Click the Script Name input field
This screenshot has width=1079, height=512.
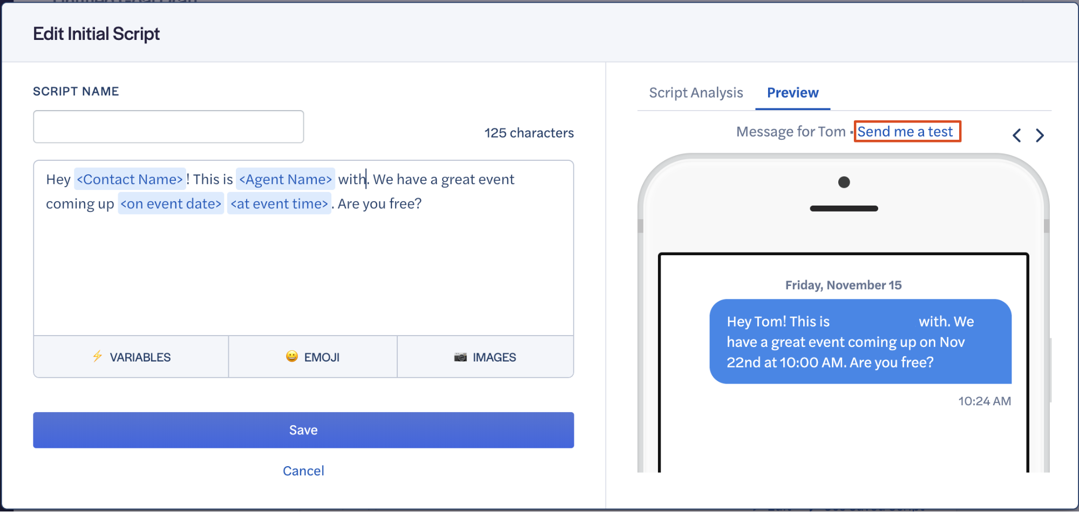coord(168,127)
